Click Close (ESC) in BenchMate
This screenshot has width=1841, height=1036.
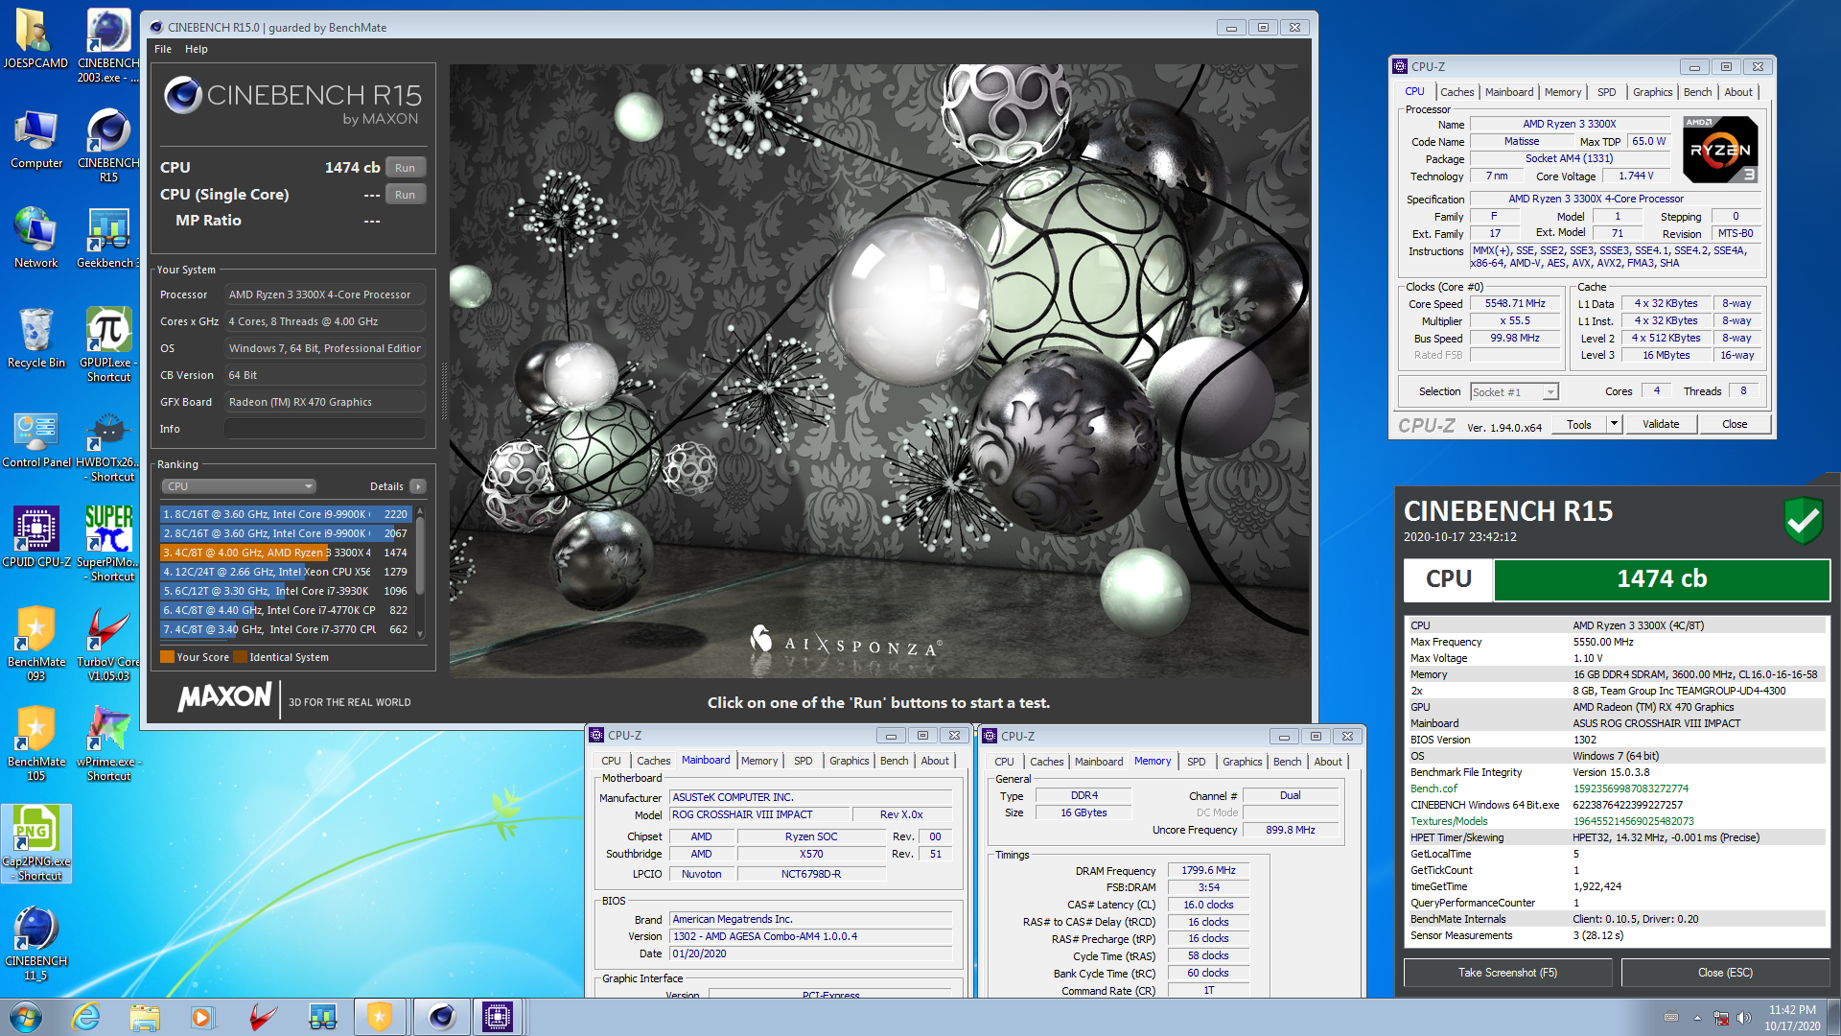click(1725, 973)
